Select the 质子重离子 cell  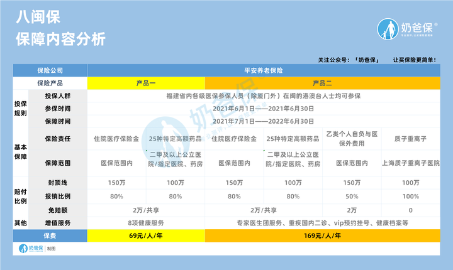pyautogui.click(x=410, y=139)
